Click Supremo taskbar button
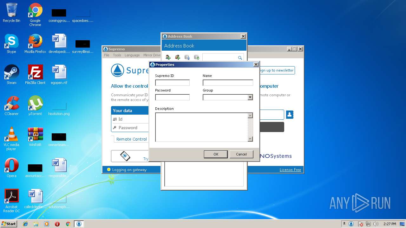This screenshot has height=228, width=406. (x=79, y=224)
